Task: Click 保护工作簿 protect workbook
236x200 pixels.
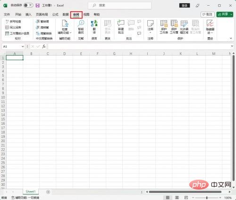Action: pyautogui.click(x=174, y=27)
